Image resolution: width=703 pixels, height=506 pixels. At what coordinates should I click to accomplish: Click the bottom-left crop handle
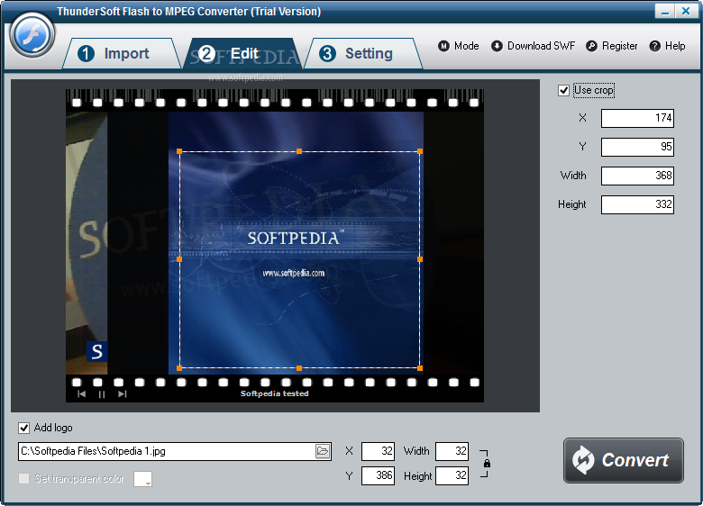(179, 368)
